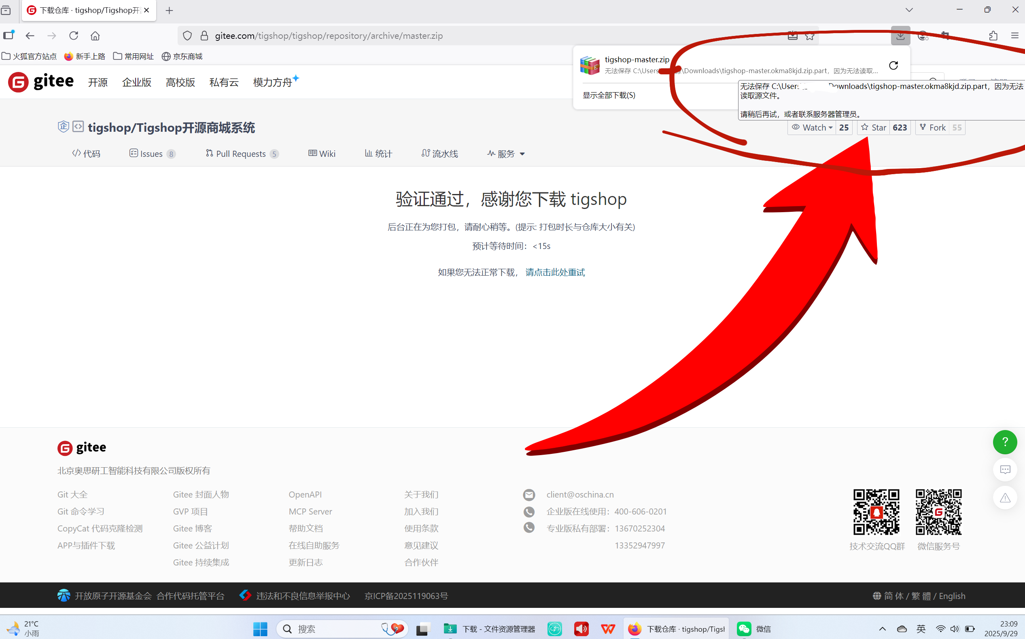Switch to the Issues tab
The image size is (1025, 639).
click(151, 154)
